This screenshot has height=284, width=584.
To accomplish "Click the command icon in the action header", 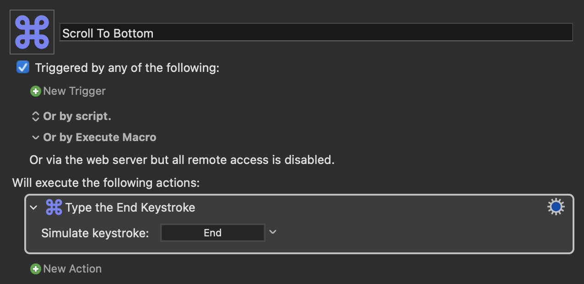I will [x=54, y=208].
